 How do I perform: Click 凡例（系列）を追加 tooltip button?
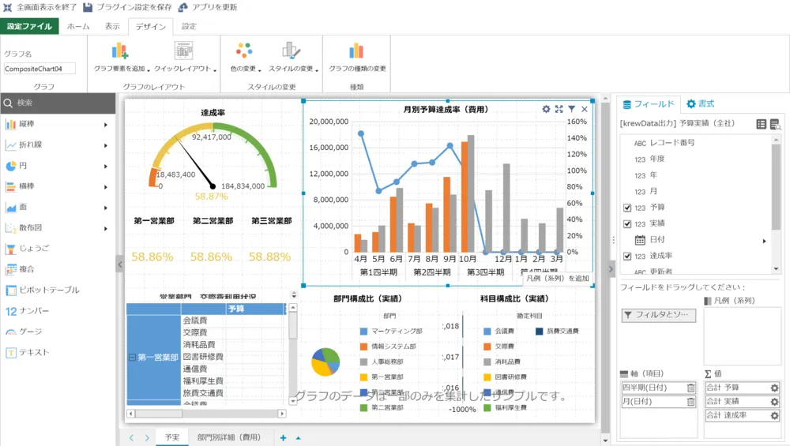click(557, 279)
